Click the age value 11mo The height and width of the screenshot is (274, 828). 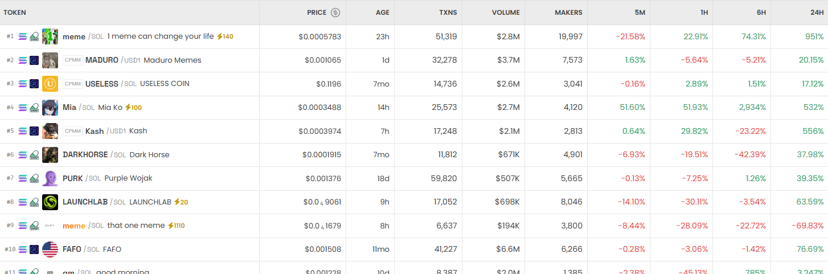(381, 250)
